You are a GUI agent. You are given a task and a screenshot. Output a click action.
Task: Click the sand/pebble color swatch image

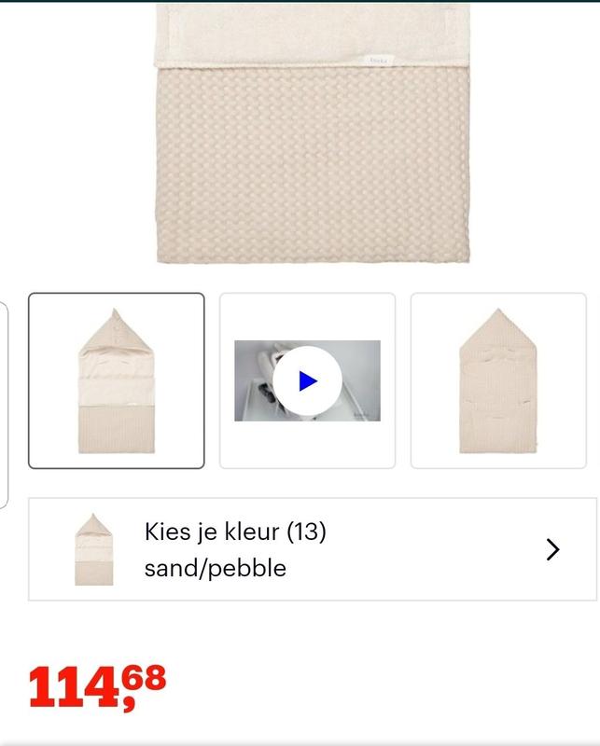(93, 549)
